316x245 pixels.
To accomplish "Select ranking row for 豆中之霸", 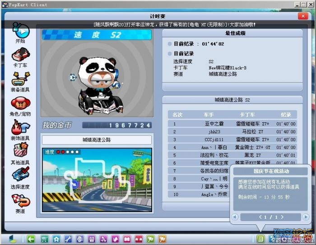I will (x=232, y=124).
